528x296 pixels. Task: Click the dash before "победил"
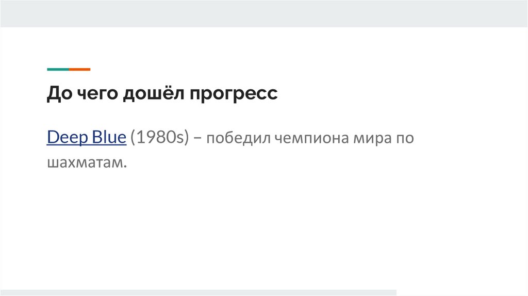200,139
